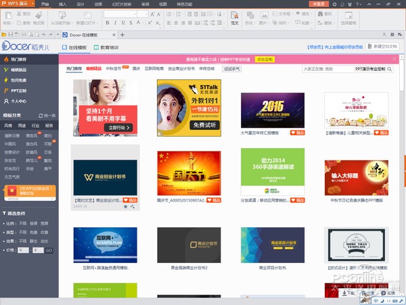
Task: Click the Underline U formatting icon
Action: 123,23
